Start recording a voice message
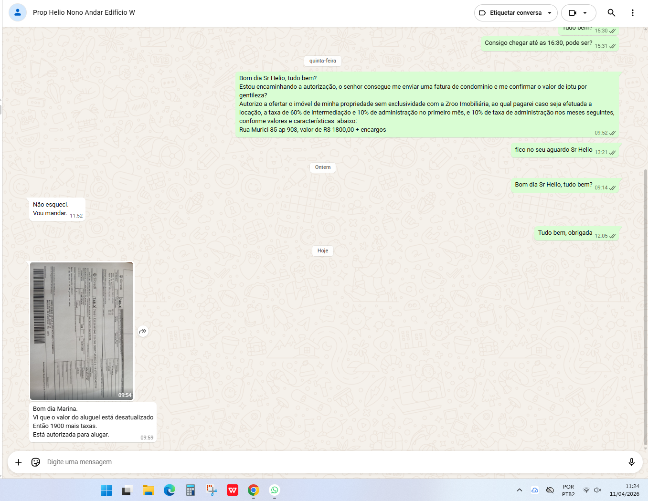This screenshot has width=648, height=501. pos(631,462)
